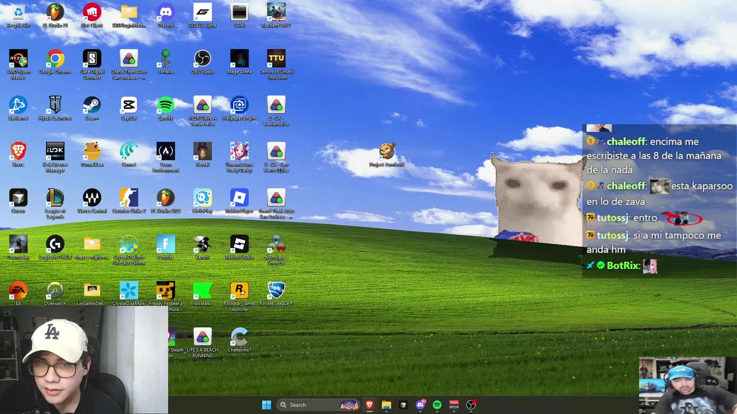The height and width of the screenshot is (414, 737).
Task: Launch Battle.net desktop shortcut
Action: (x=18, y=108)
